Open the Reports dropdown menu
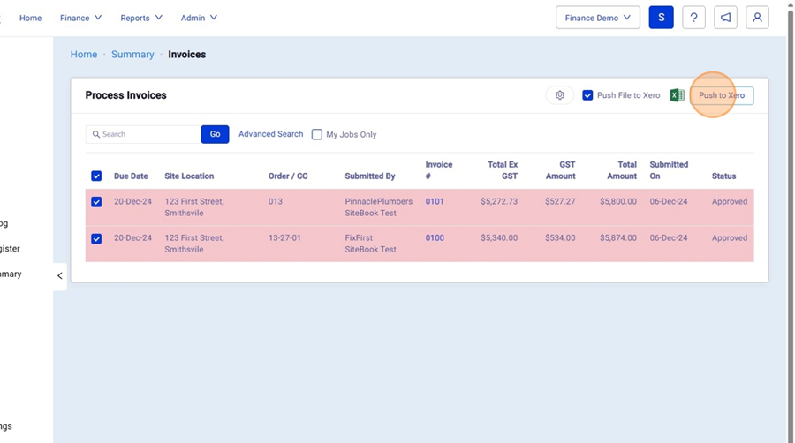The width and height of the screenshot is (795, 443). [x=141, y=18]
